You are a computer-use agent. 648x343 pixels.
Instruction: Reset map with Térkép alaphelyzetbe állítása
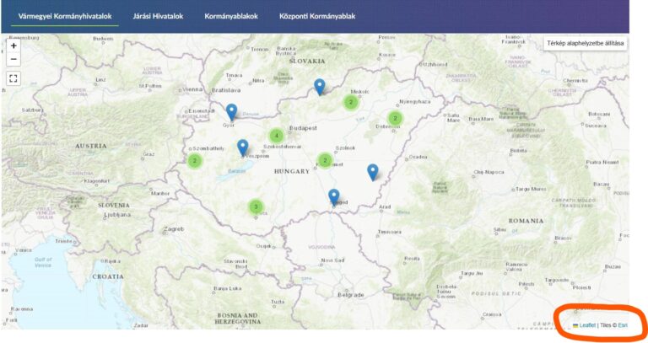586,43
